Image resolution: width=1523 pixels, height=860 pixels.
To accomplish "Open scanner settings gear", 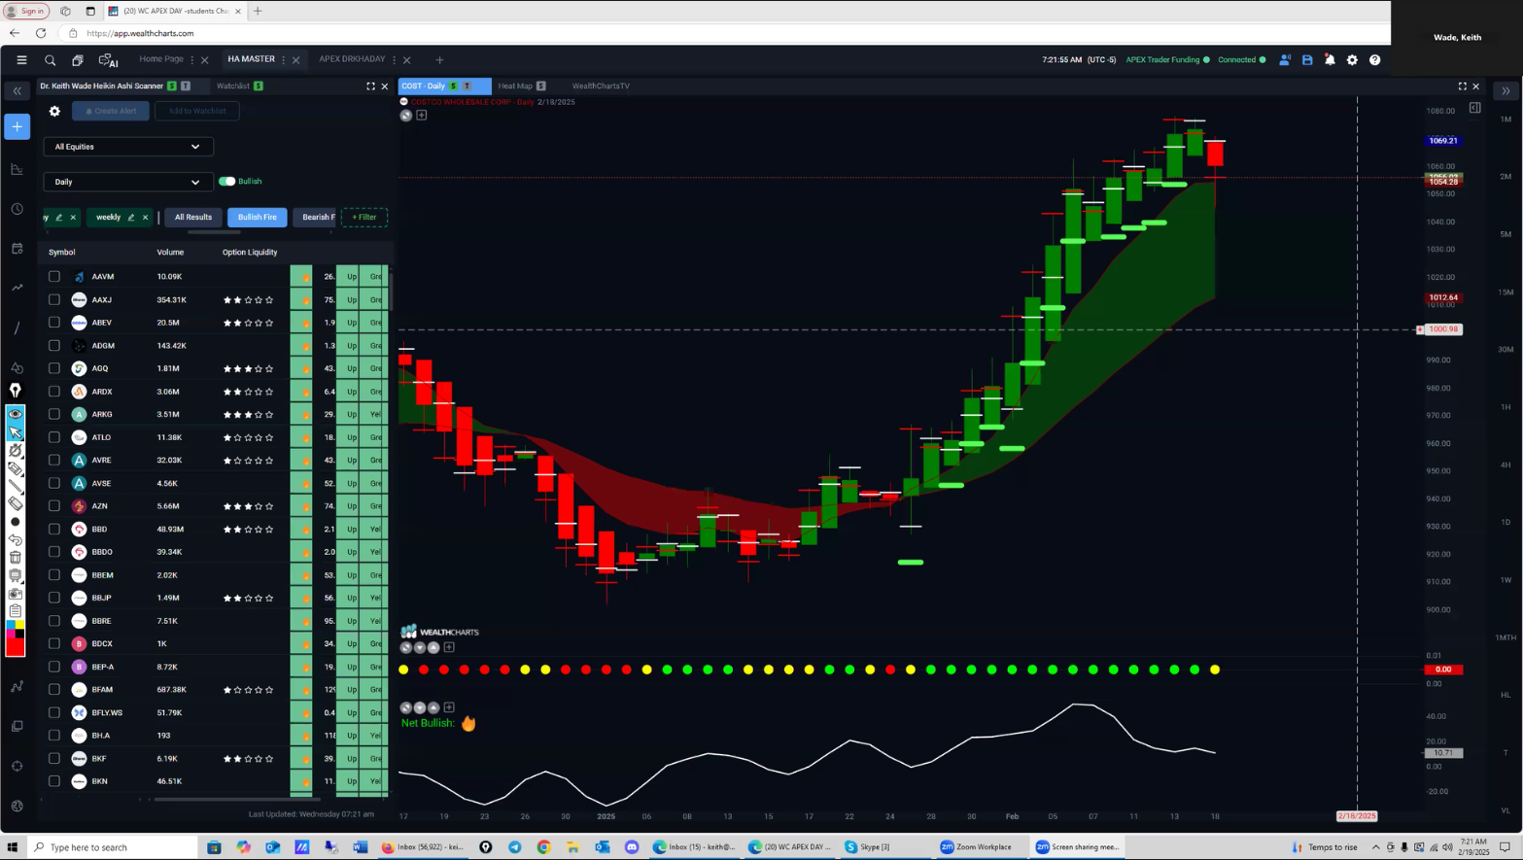I will click(x=54, y=111).
